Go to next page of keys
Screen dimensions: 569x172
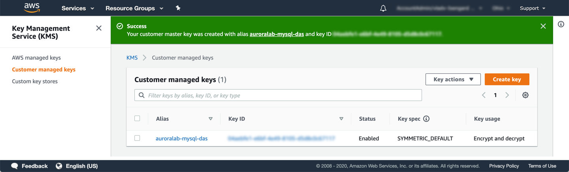coord(507,95)
